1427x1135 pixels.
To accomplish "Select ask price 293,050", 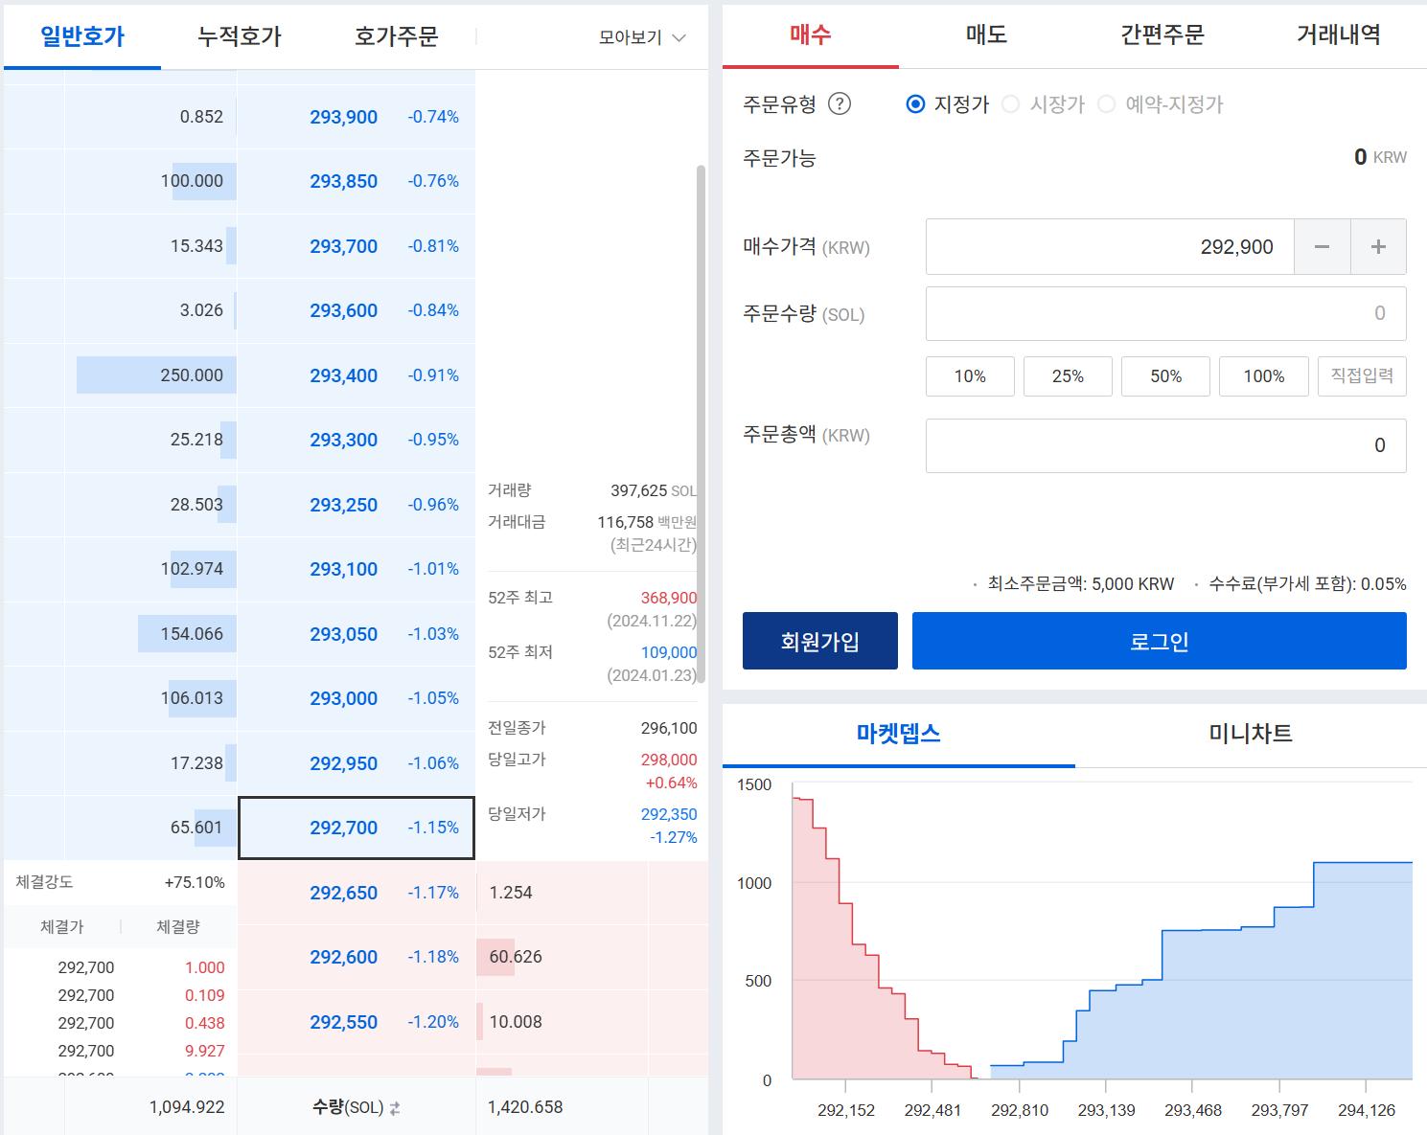I will 357,634.
